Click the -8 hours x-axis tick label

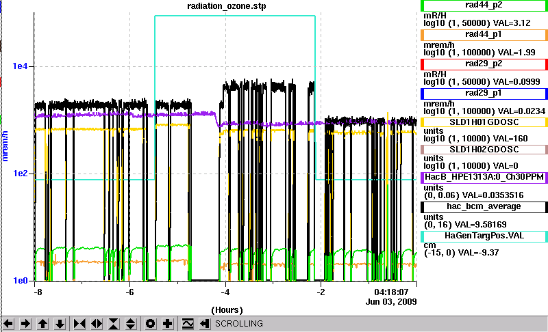click(38, 292)
